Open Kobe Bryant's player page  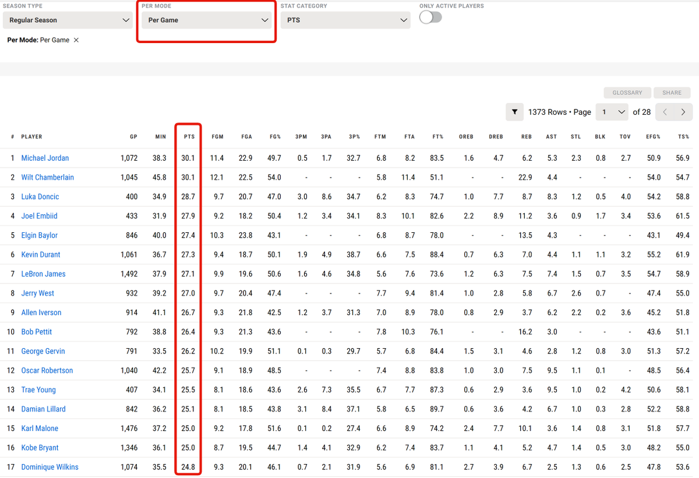coord(40,448)
